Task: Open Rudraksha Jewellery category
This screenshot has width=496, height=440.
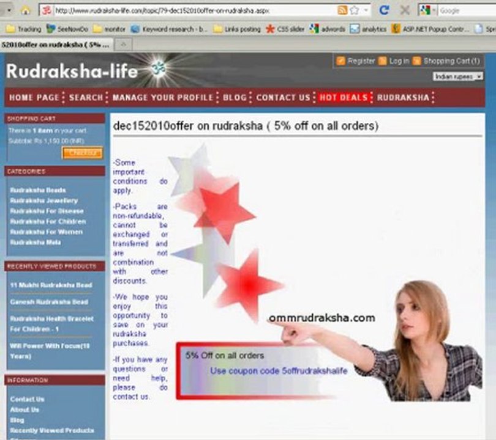Action: point(43,200)
